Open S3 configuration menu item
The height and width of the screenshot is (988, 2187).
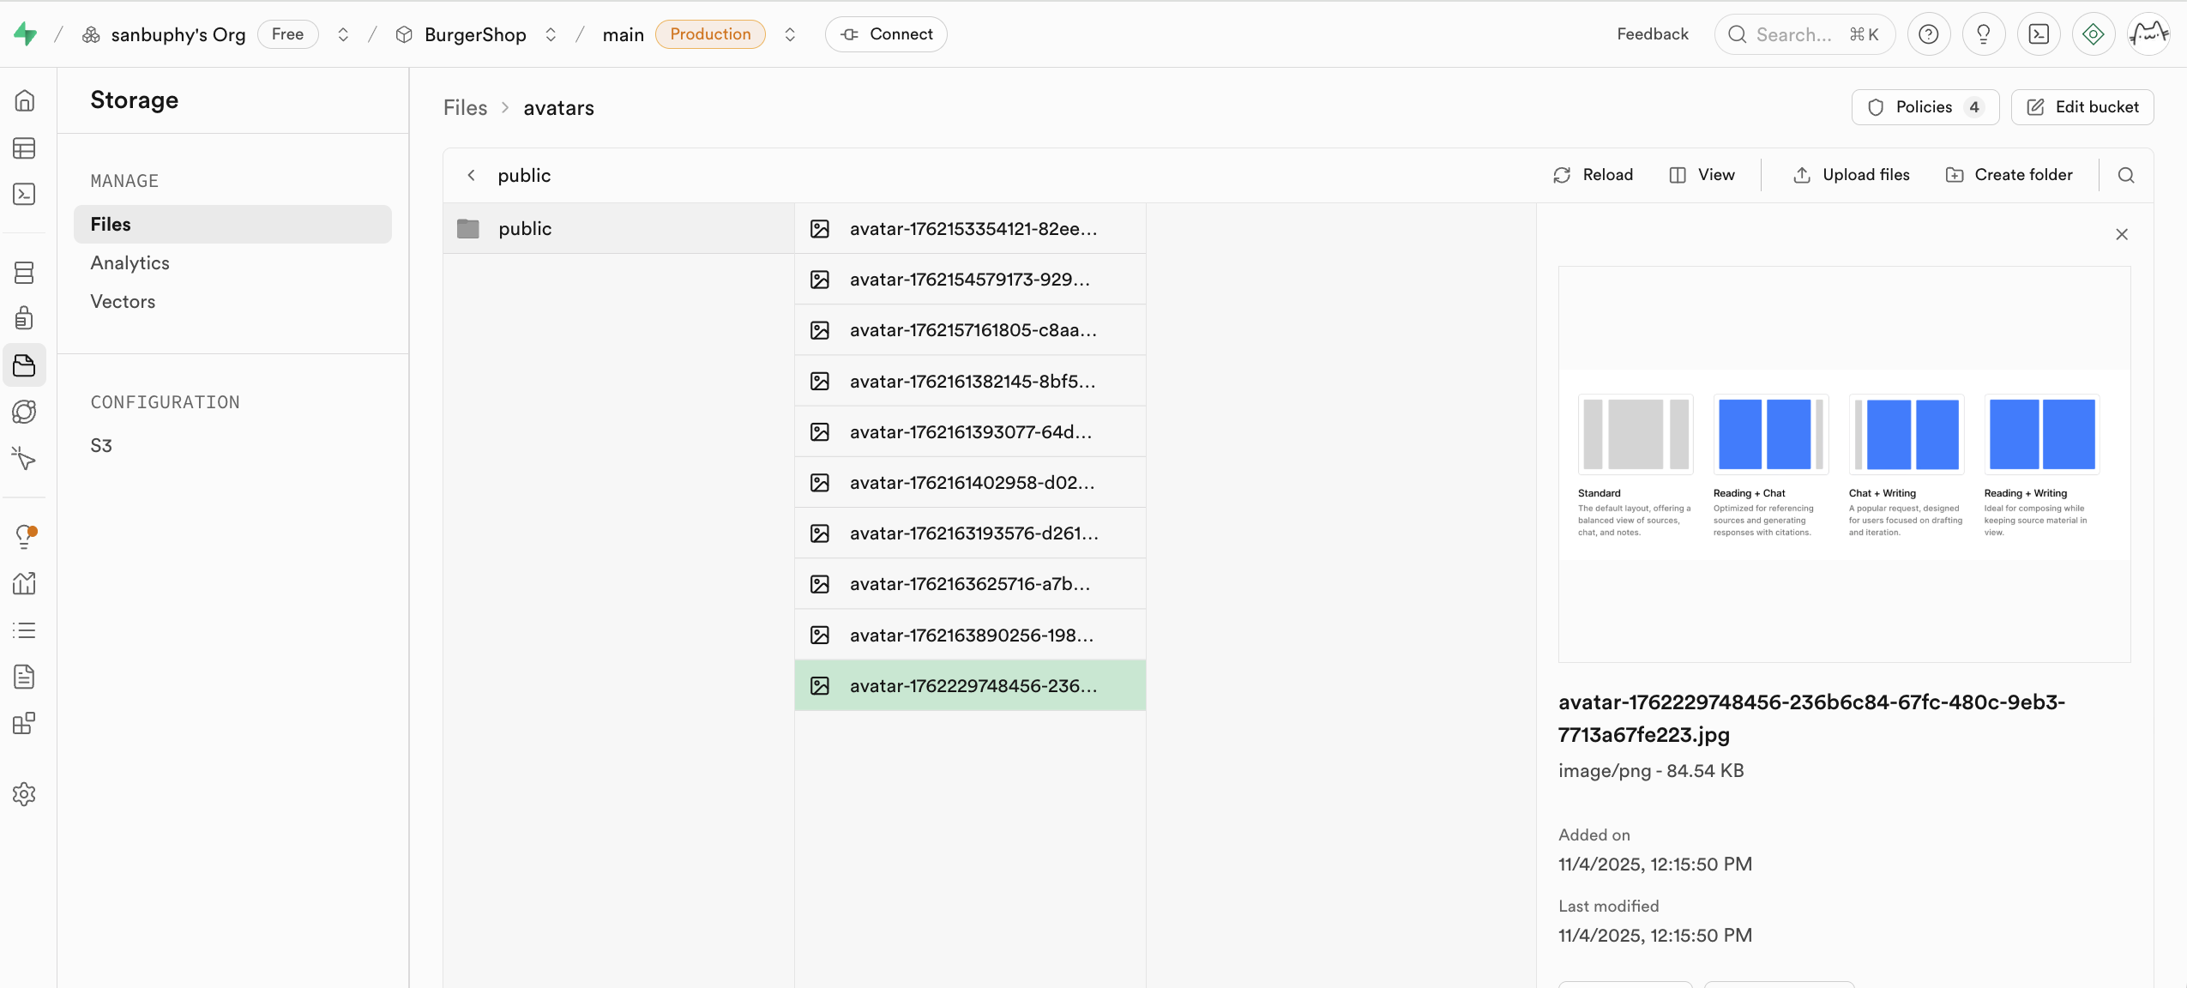click(101, 446)
